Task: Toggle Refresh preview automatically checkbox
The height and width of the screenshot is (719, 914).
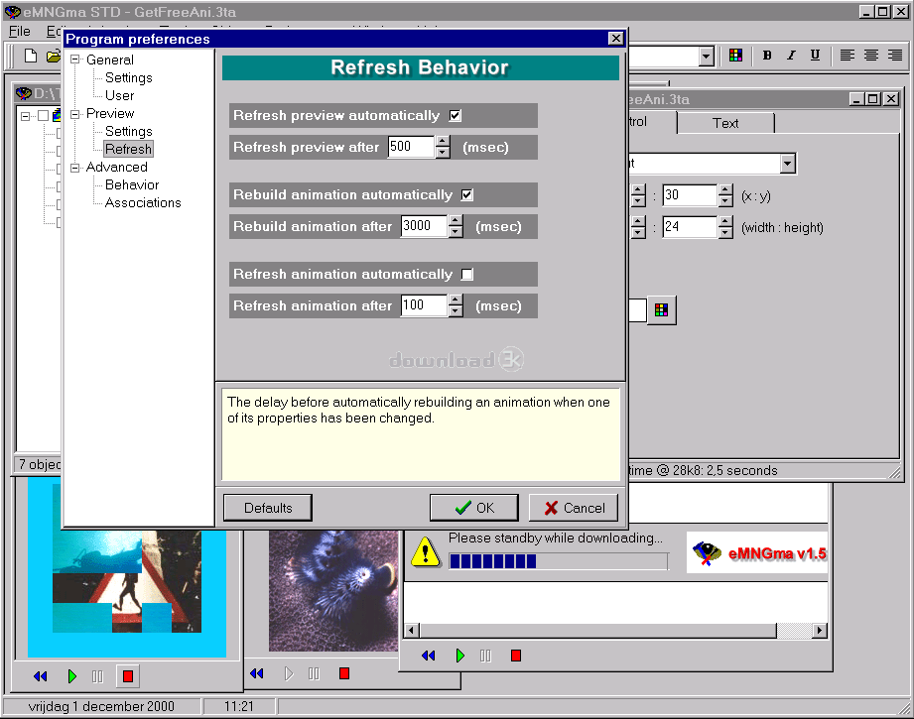Action: [456, 115]
